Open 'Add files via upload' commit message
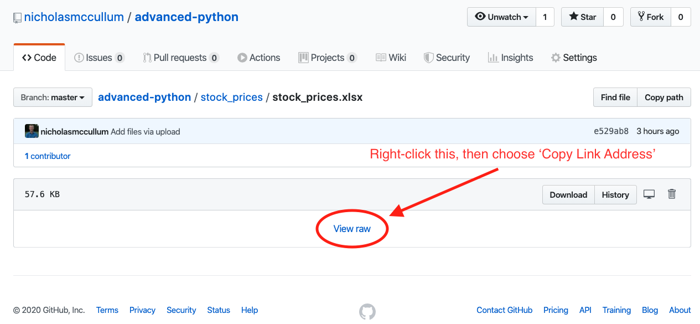Screen dimensions: 700x324 (146, 132)
